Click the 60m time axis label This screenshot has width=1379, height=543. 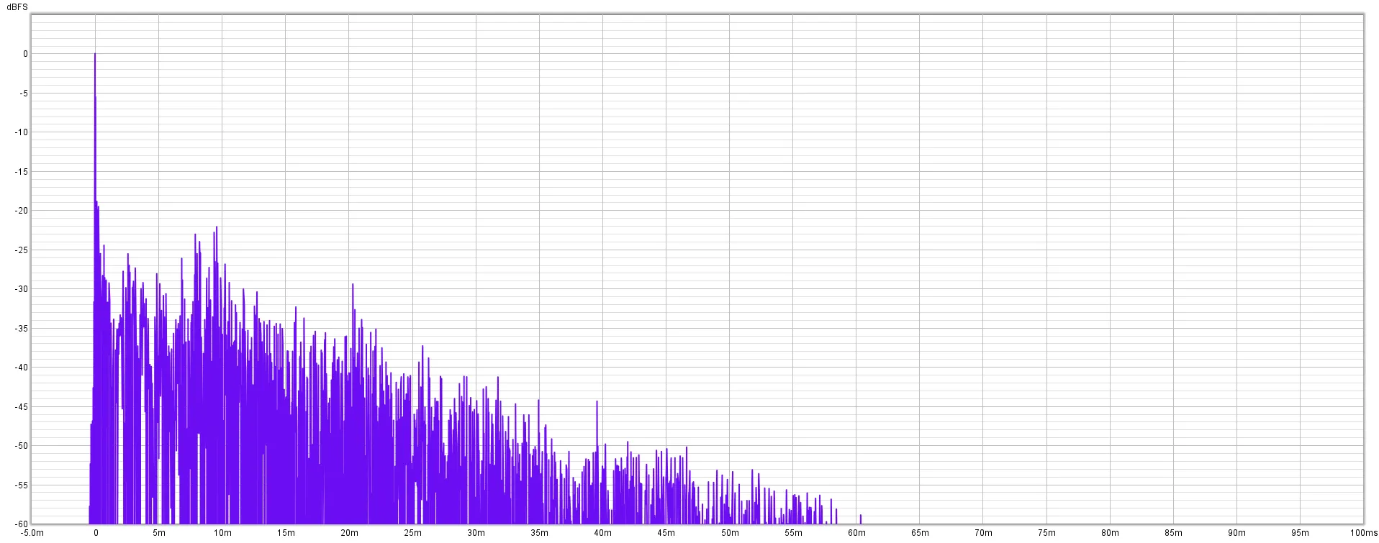click(856, 533)
